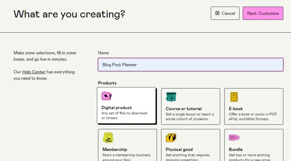Click the pink Bundle price tag icon

pyautogui.click(x=234, y=138)
